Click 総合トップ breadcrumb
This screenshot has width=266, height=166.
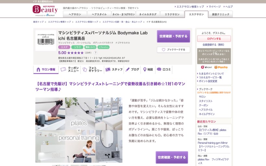click(38, 22)
